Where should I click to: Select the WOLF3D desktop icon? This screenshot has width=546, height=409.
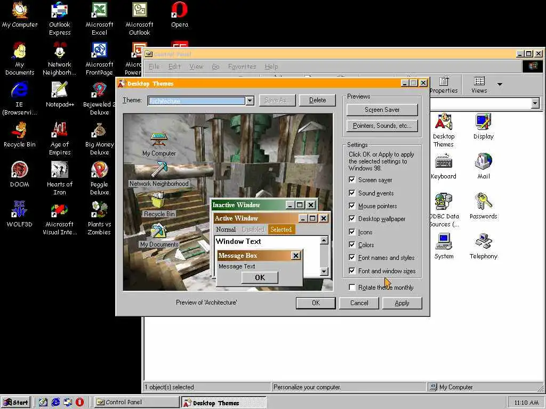(20, 215)
